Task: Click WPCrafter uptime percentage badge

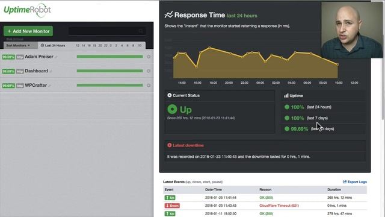Action: coord(8,86)
